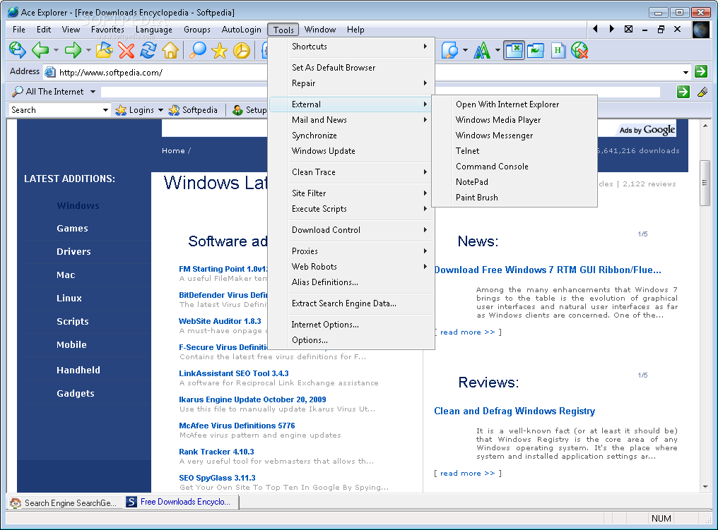Click the globe with red X icon
Viewport: 718px width, 530px height.
pyautogui.click(x=579, y=50)
